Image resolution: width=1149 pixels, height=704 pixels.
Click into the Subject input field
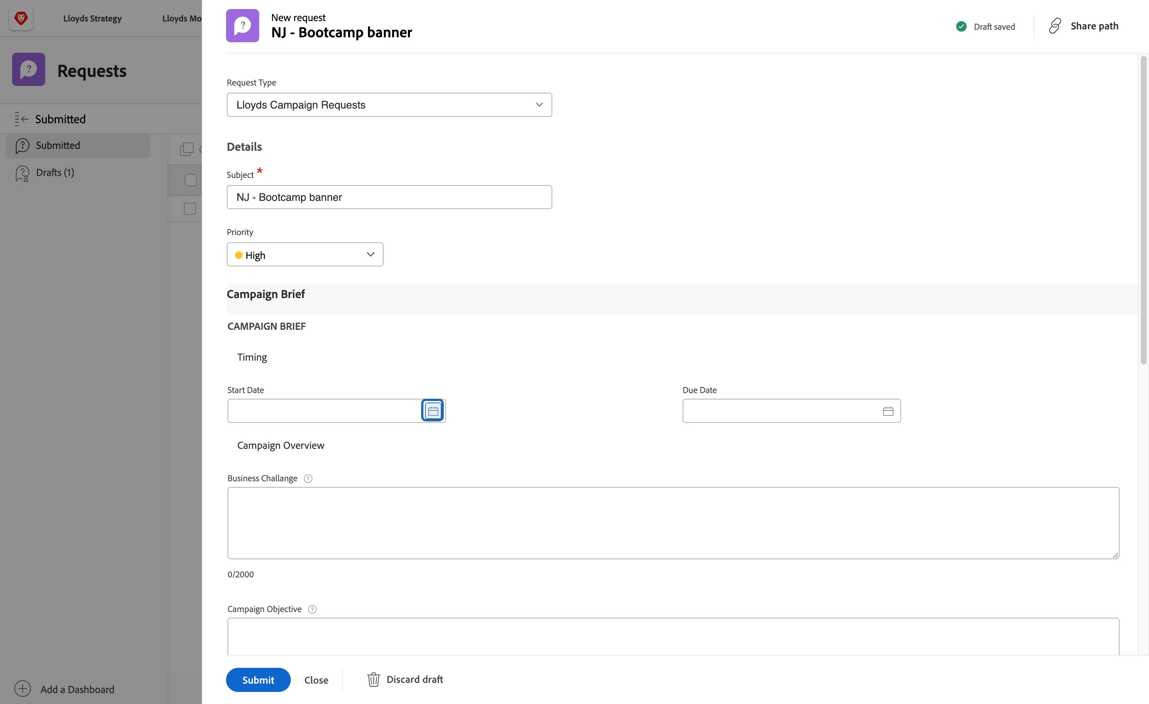pyautogui.click(x=390, y=197)
